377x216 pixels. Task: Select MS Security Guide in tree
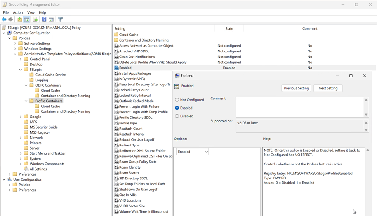(44, 127)
